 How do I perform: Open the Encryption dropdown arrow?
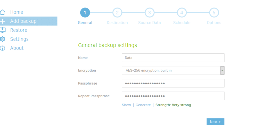click(x=222, y=70)
